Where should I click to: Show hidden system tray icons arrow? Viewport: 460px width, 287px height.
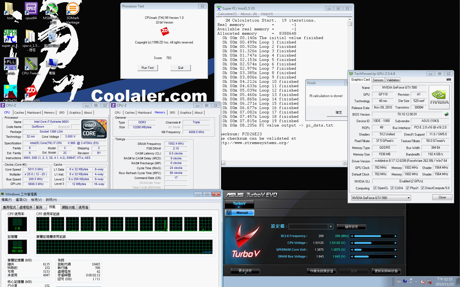[416, 282]
